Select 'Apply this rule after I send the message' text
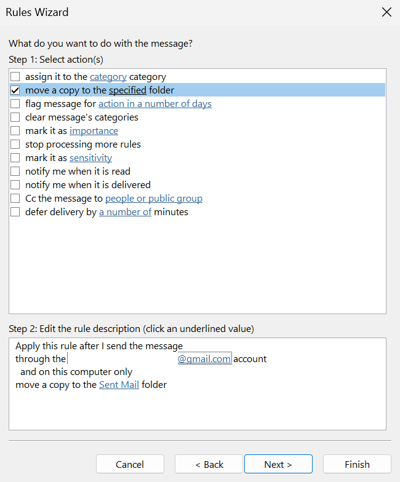Screen dimensions: 400x482 pyautogui.click(x=99, y=346)
